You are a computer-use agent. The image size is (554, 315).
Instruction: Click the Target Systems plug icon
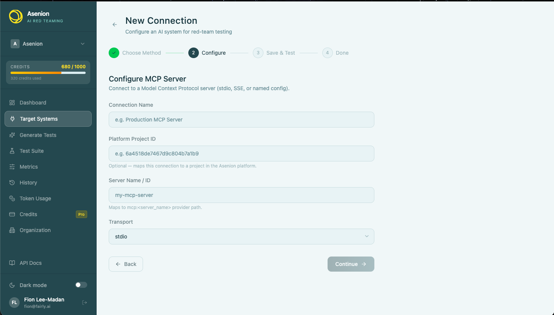(x=12, y=119)
